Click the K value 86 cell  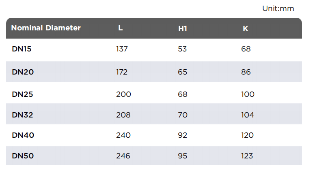click(x=246, y=72)
